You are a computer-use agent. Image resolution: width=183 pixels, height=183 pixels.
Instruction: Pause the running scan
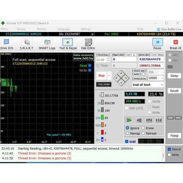pyautogui.click(x=157, y=44)
